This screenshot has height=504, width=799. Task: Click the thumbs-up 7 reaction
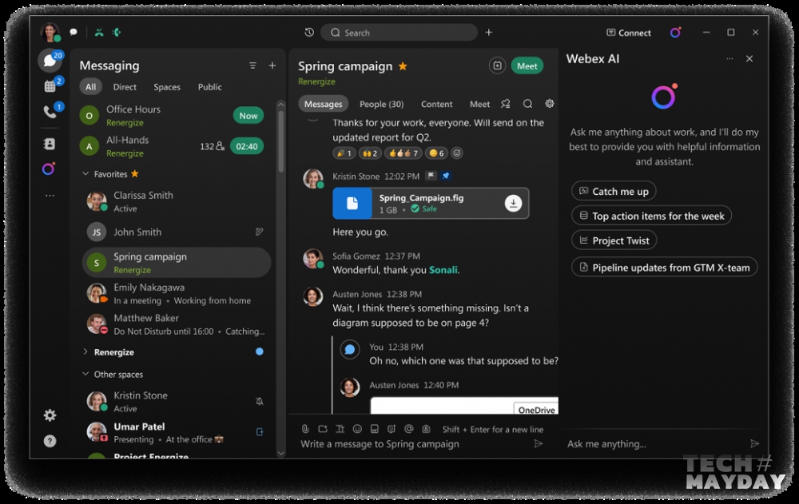pyautogui.click(x=403, y=153)
